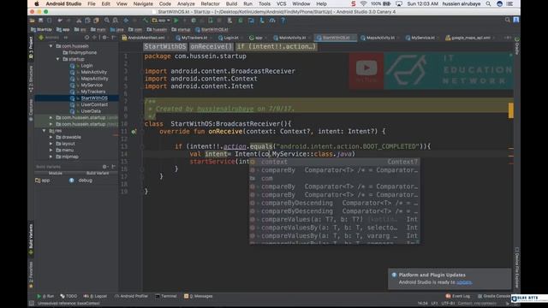548x308 pixels.
Task: Choose context completion suggestion
Action: (335, 162)
